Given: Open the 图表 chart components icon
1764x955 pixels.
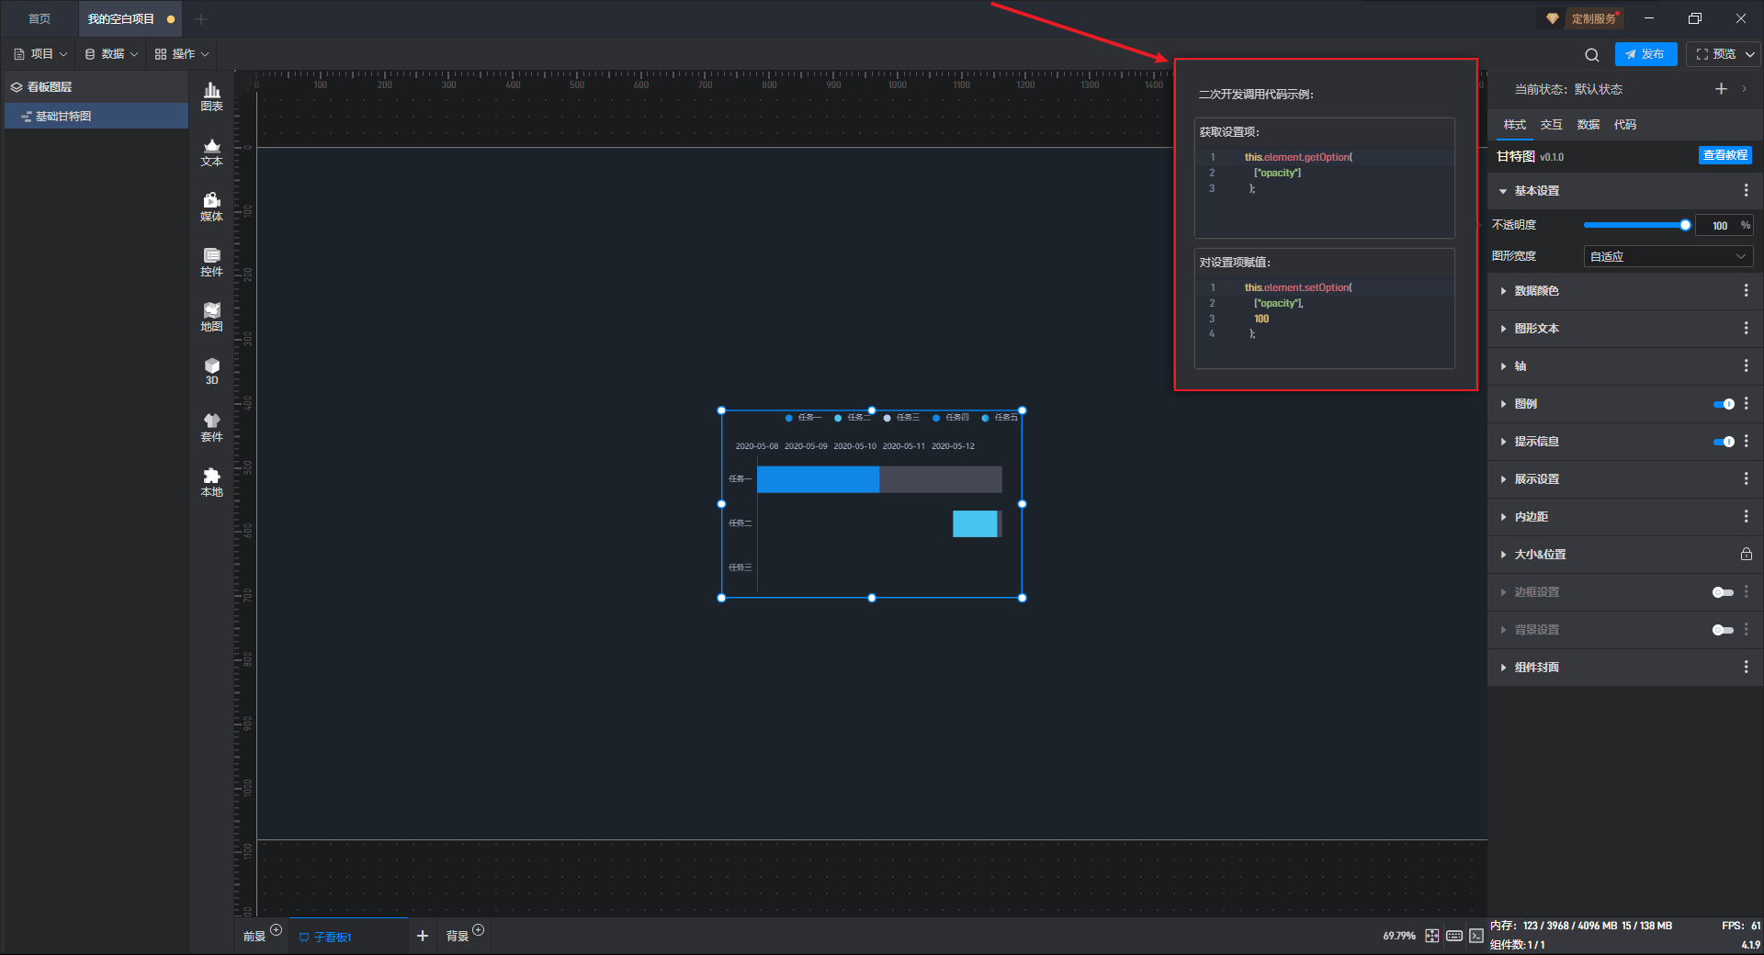Looking at the screenshot, I should [x=211, y=95].
